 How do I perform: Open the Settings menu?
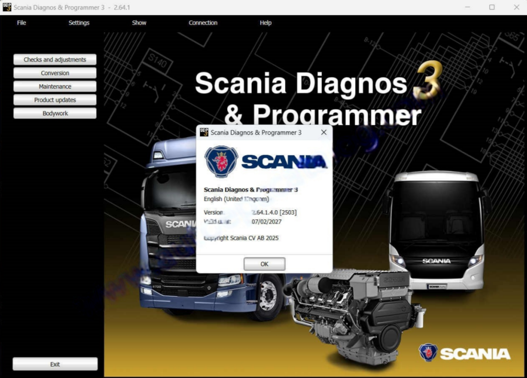79,23
